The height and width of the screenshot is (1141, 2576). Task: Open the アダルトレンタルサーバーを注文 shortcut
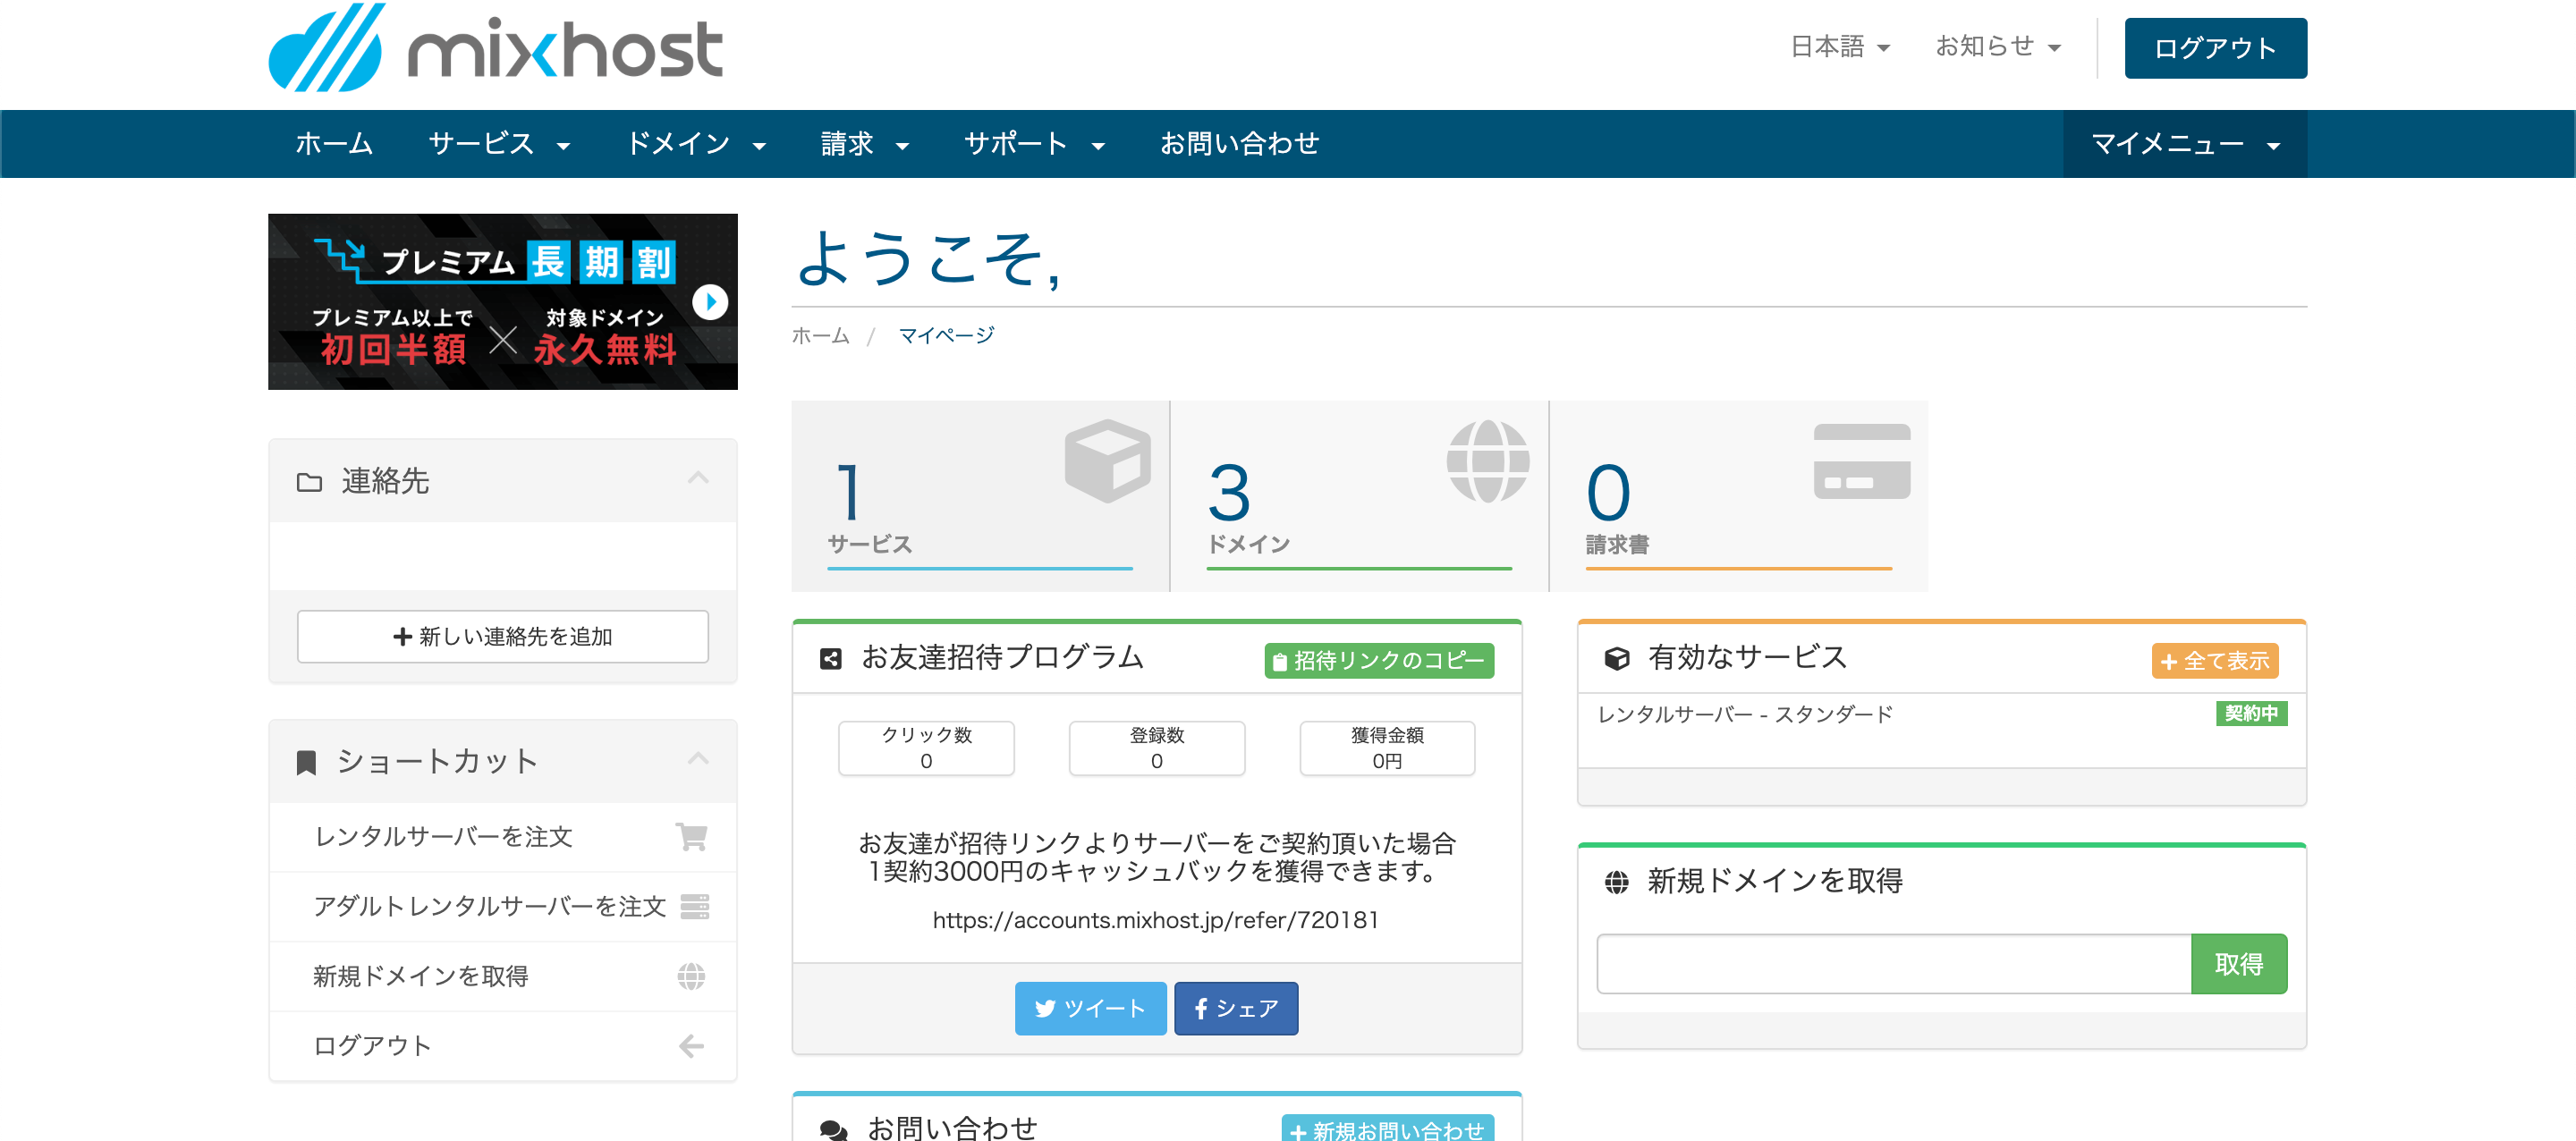(x=503, y=907)
